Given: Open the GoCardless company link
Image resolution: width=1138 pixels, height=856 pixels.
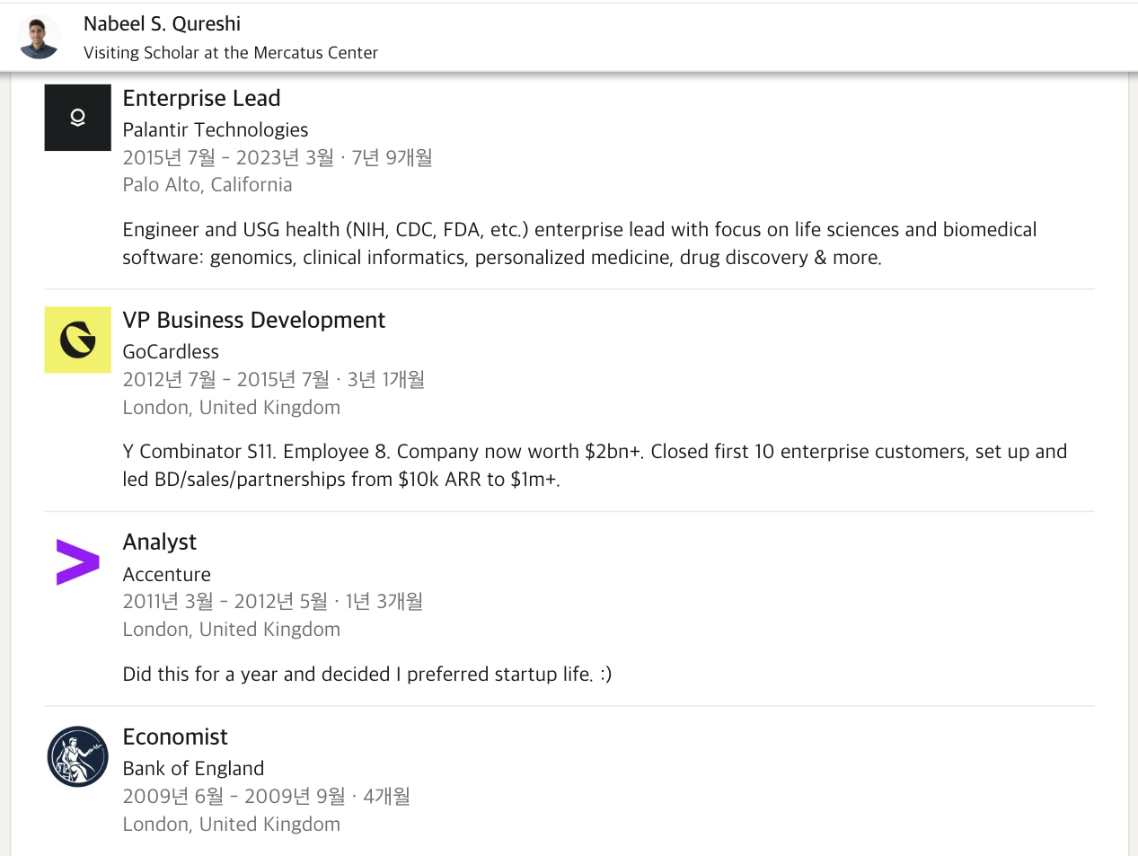Looking at the screenshot, I should (x=171, y=352).
